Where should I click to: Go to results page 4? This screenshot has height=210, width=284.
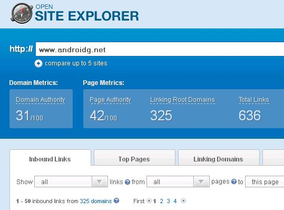(x=175, y=201)
